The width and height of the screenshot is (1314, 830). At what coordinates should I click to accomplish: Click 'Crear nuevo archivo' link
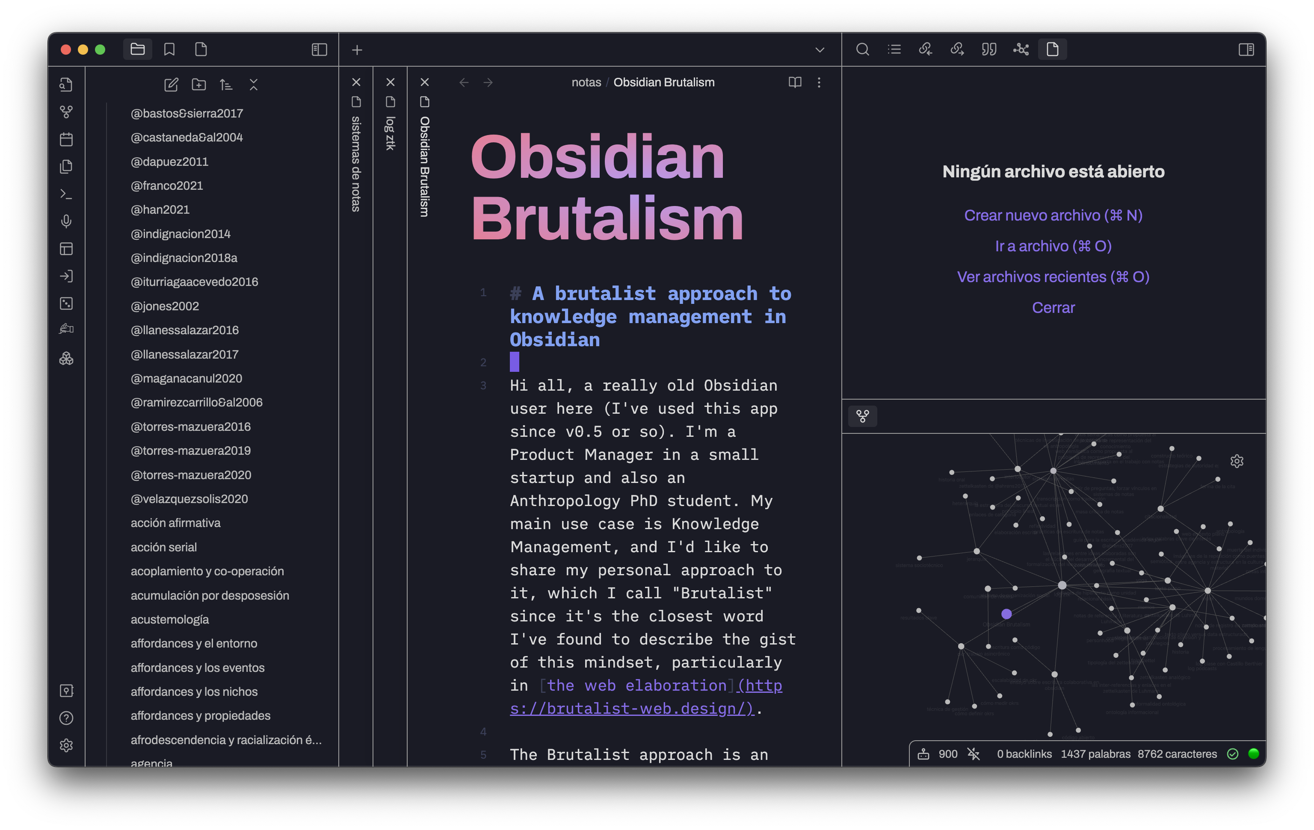click(x=1053, y=215)
